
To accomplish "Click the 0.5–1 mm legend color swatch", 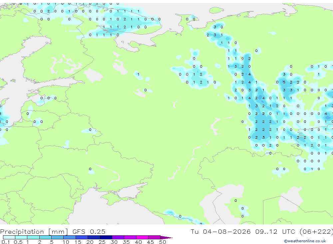I will click(21, 237).
